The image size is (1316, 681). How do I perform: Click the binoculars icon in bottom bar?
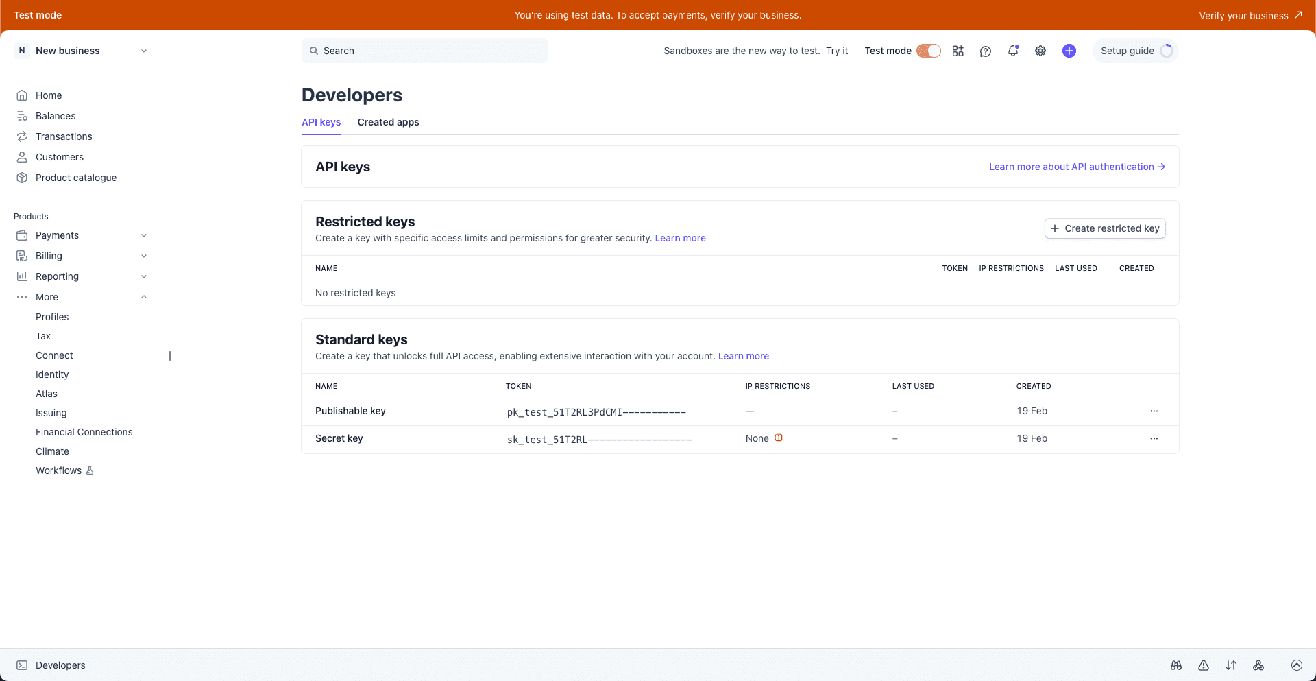[1175, 665]
